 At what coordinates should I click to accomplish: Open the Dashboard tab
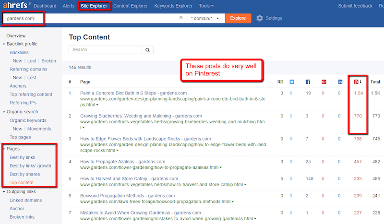click(45, 6)
